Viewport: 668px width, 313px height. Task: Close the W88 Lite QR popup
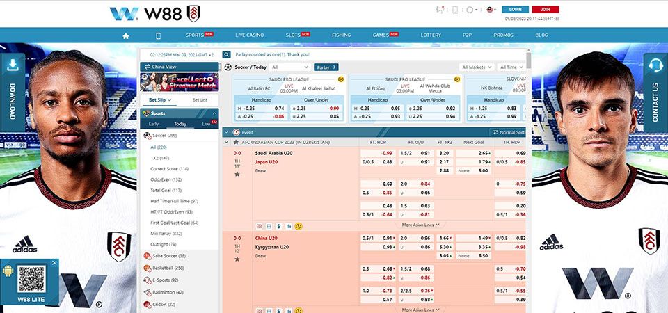pos(54,263)
